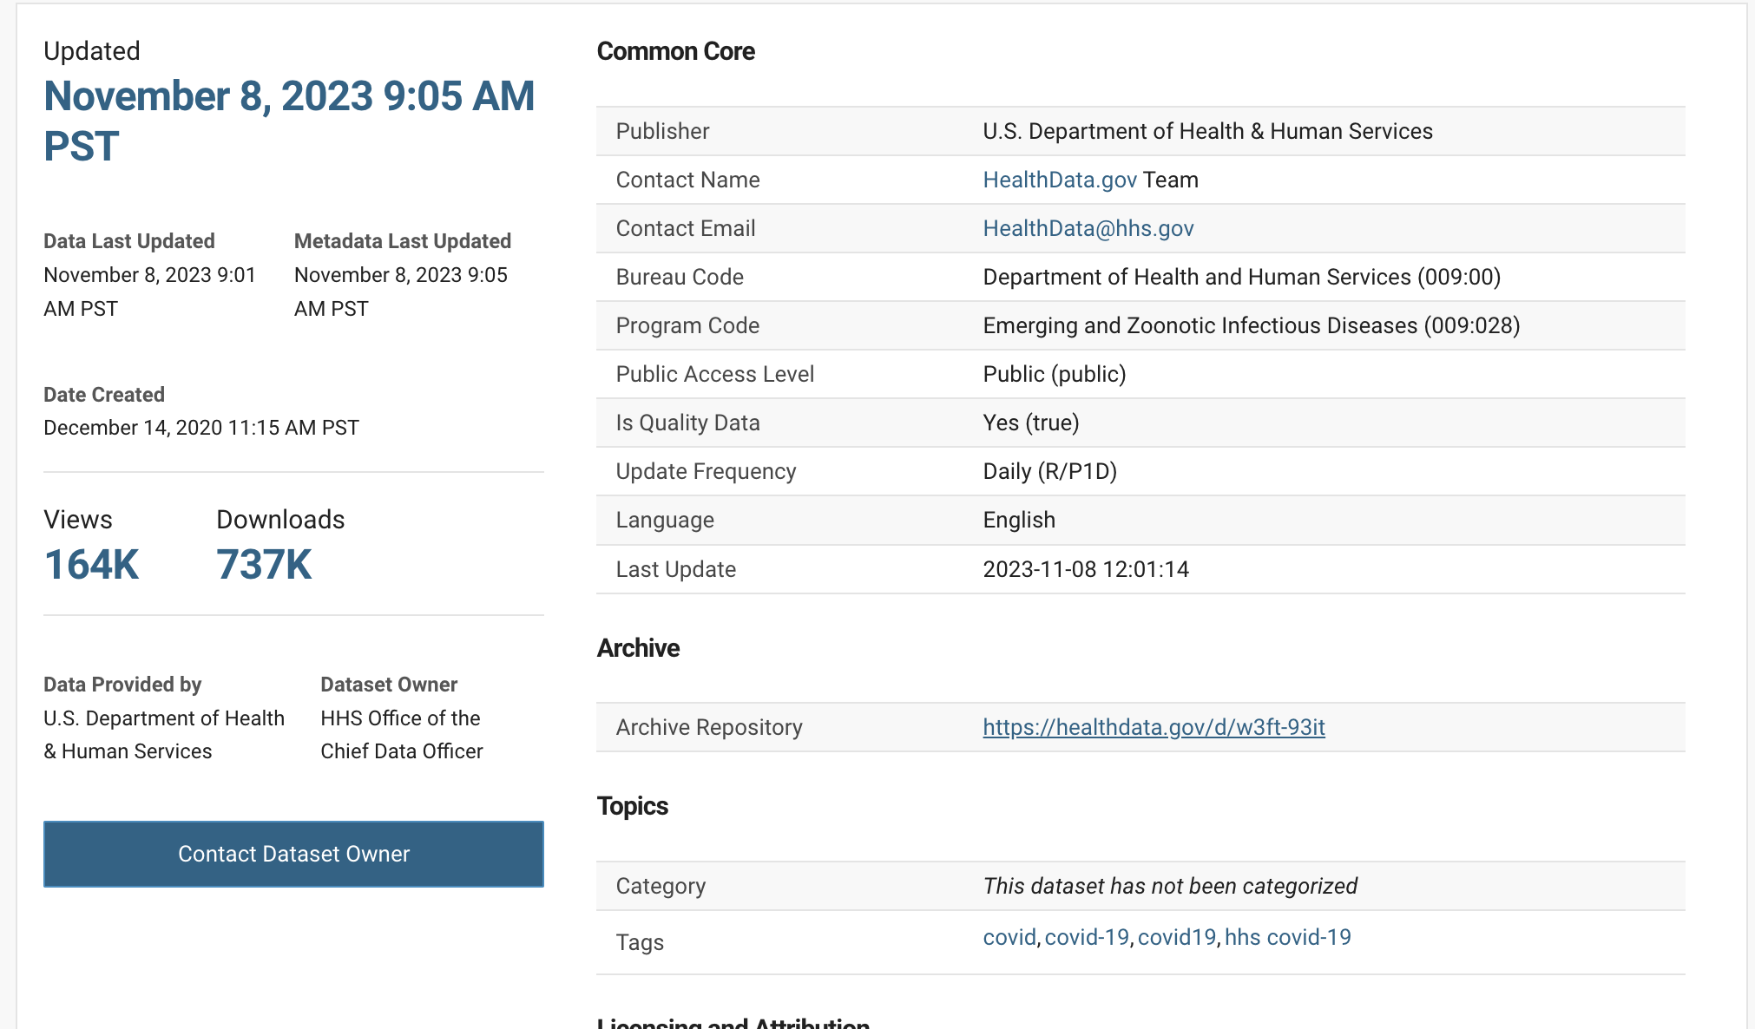Click the Archive section heading
Image resolution: width=1755 pixels, height=1029 pixels.
[638, 648]
